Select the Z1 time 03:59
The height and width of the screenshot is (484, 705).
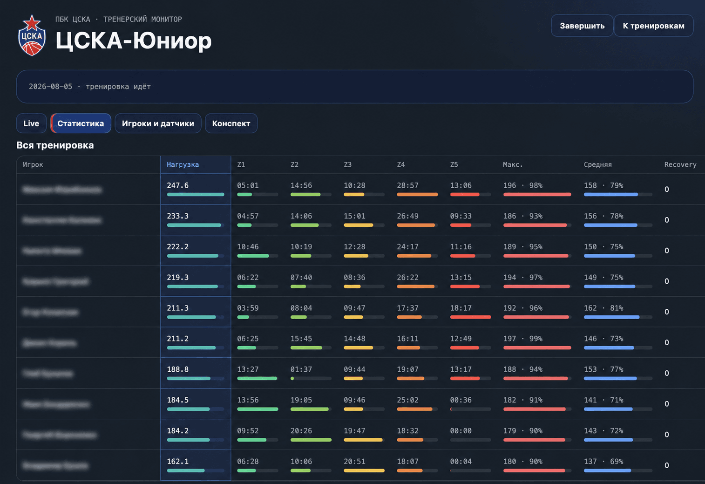click(x=248, y=308)
